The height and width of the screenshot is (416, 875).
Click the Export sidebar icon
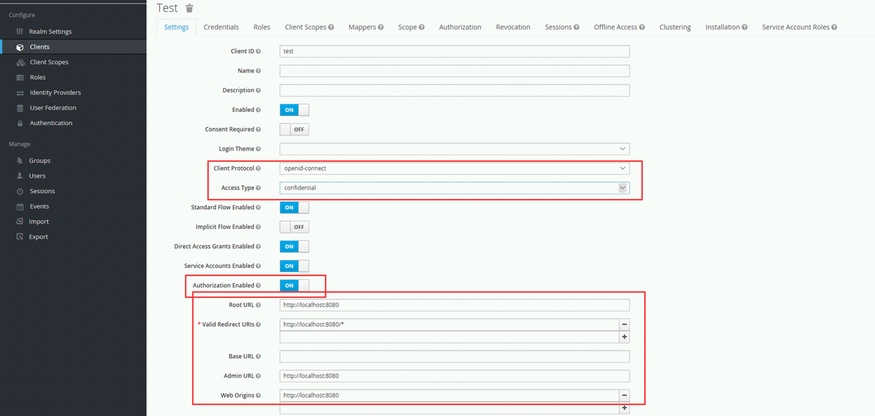(x=20, y=237)
